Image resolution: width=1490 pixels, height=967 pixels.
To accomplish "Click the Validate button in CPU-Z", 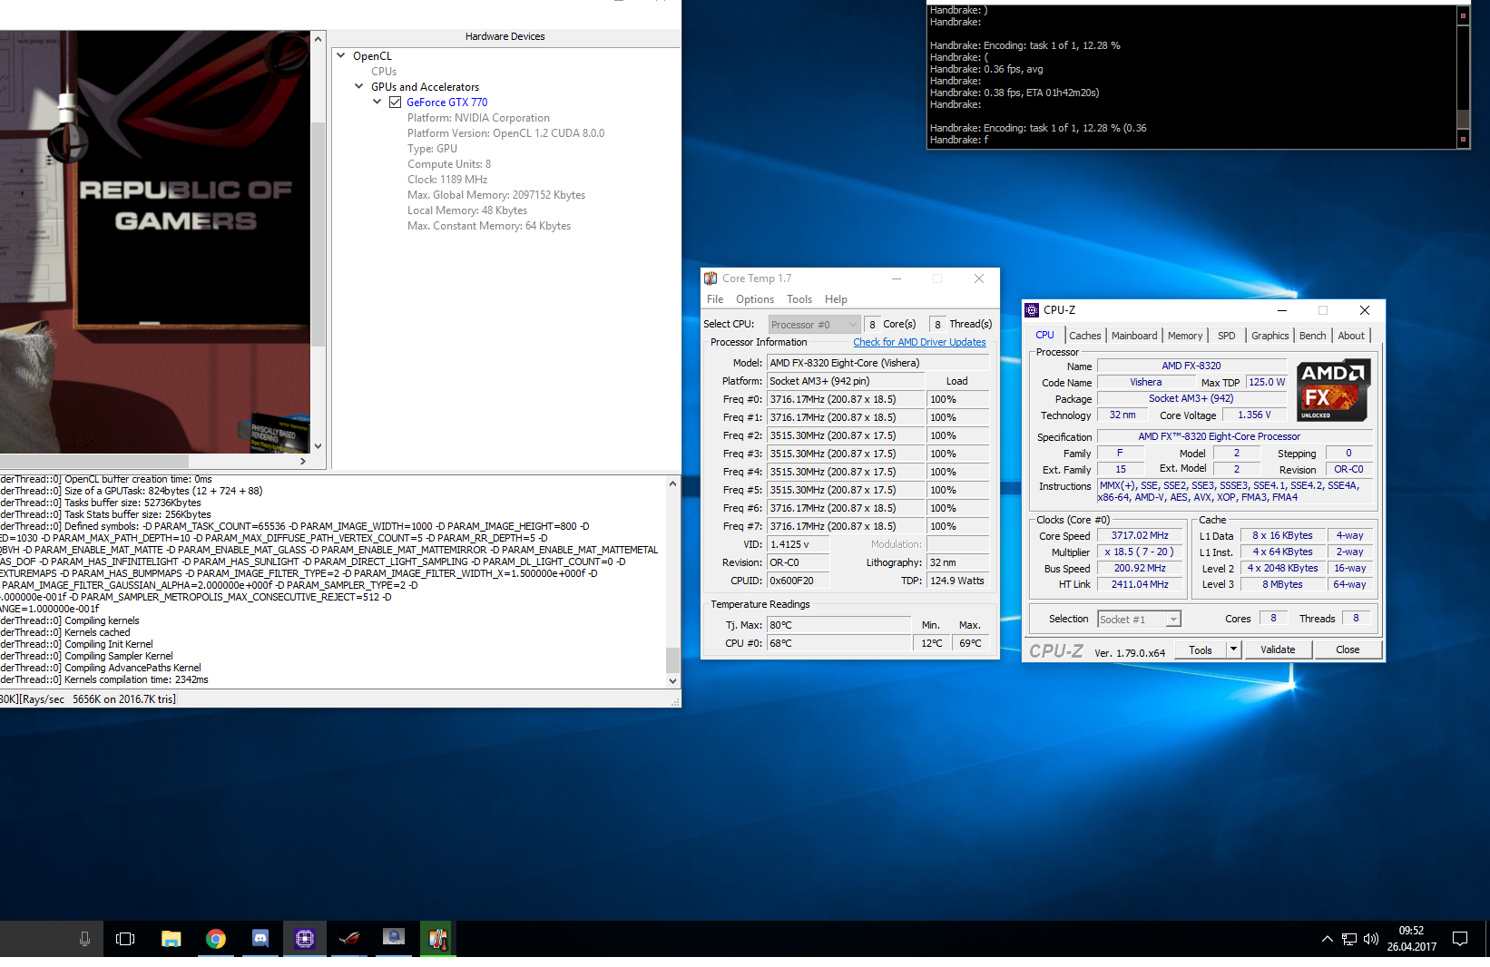I will point(1278,650).
